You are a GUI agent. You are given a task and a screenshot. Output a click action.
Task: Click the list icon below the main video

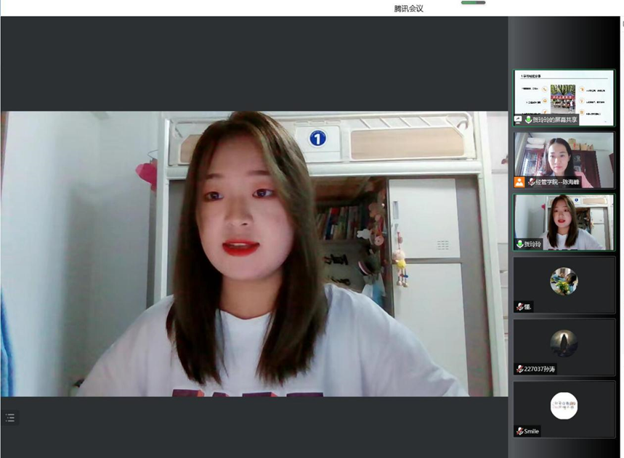point(10,417)
